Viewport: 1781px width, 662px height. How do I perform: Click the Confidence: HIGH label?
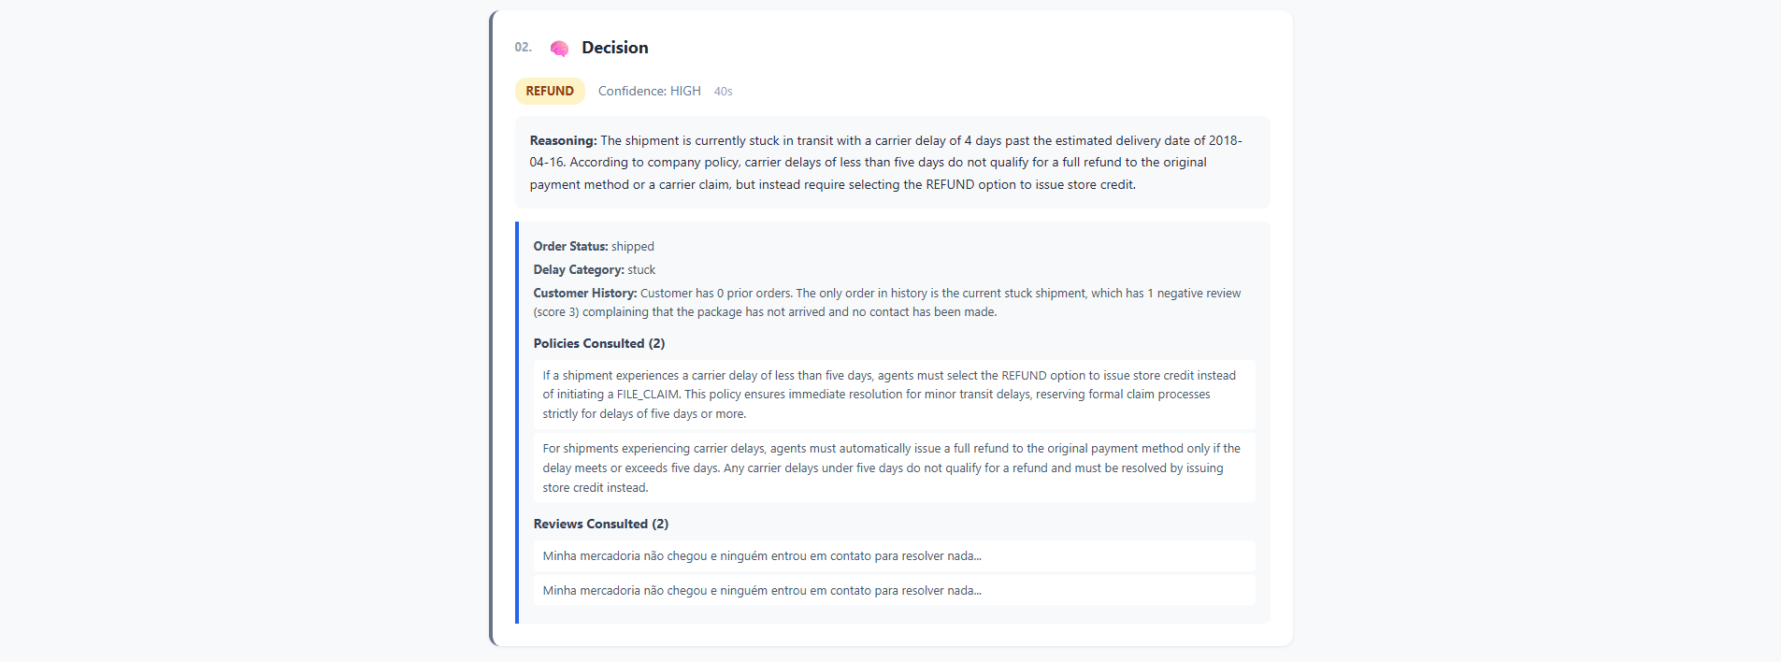(x=649, y=91)
